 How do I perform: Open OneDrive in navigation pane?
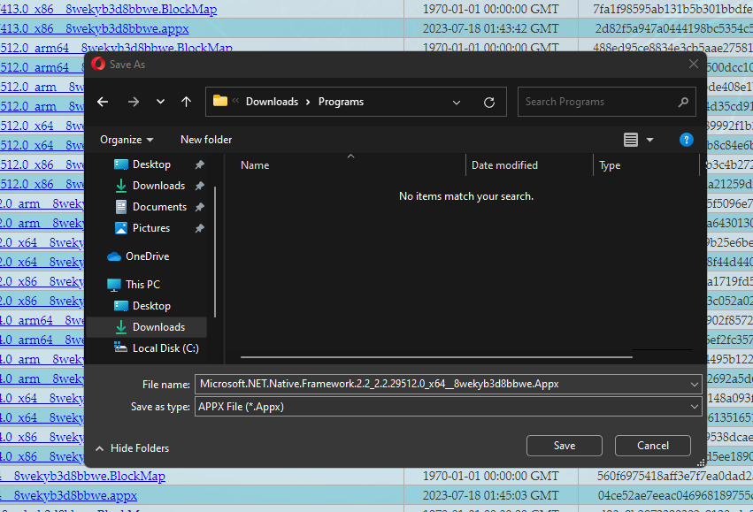click(x=147, y=256)
